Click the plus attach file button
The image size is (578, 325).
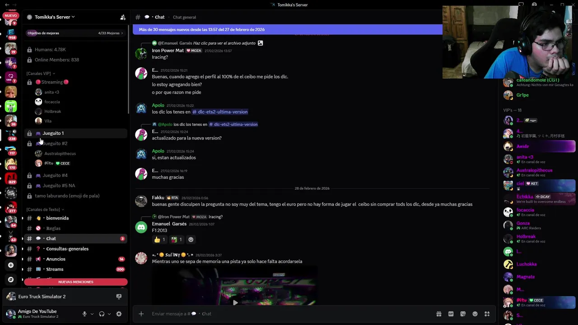click(x=141, y=314)
